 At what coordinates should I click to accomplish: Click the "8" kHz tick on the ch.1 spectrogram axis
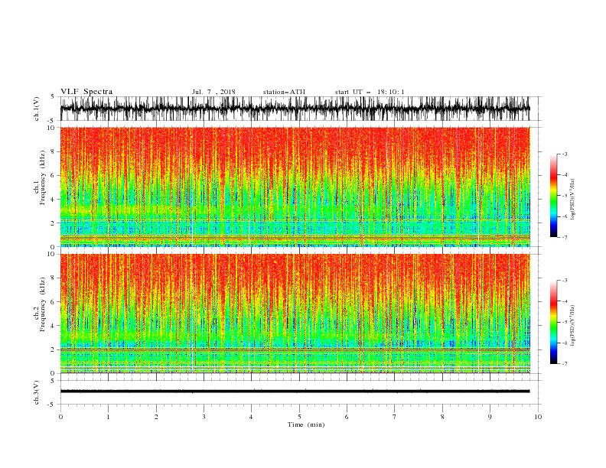click(53, 151)
